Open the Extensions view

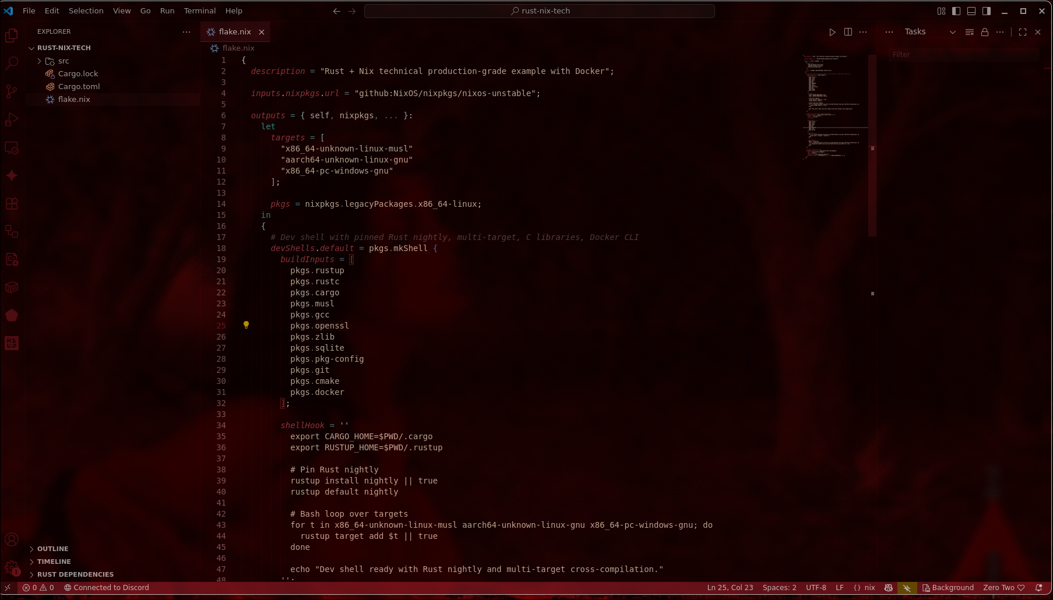(x=12, y=204)
